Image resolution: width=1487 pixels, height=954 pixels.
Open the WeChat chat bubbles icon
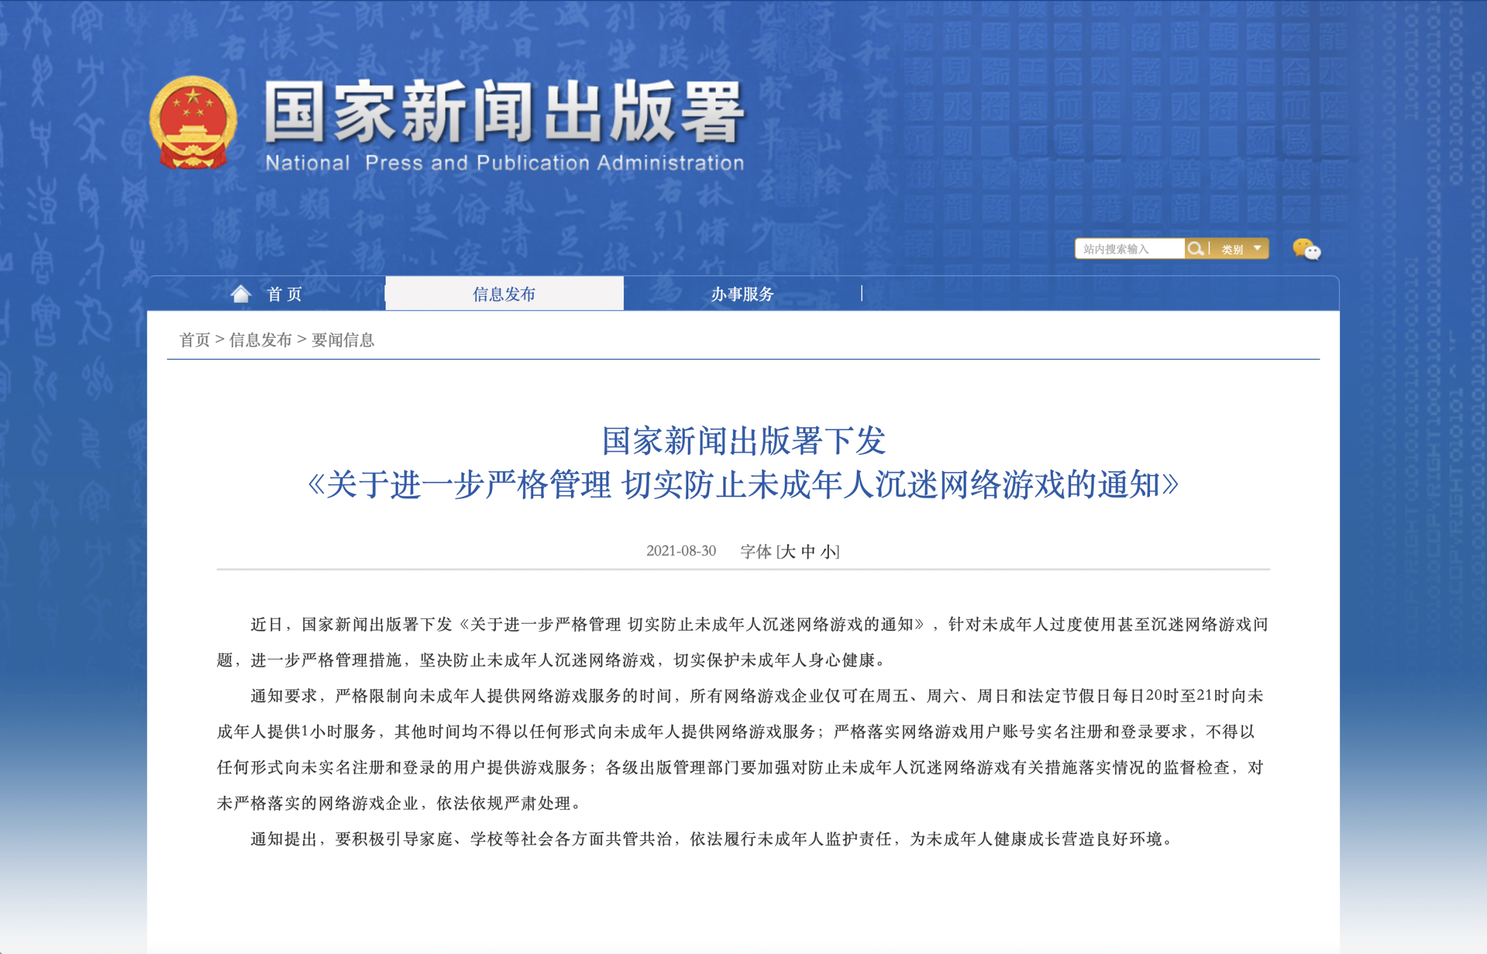coord(1306,250)
